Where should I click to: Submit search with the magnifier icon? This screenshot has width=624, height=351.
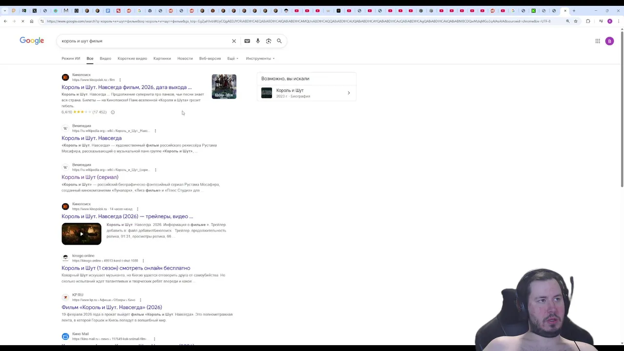279,41
